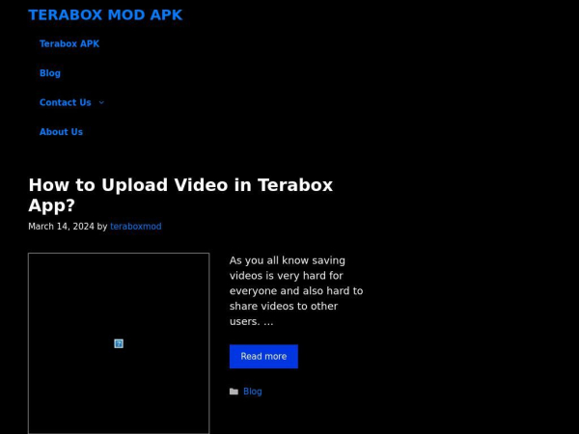Open the Contact Us menu item
The image size is (579, 434).
[66, 102]
